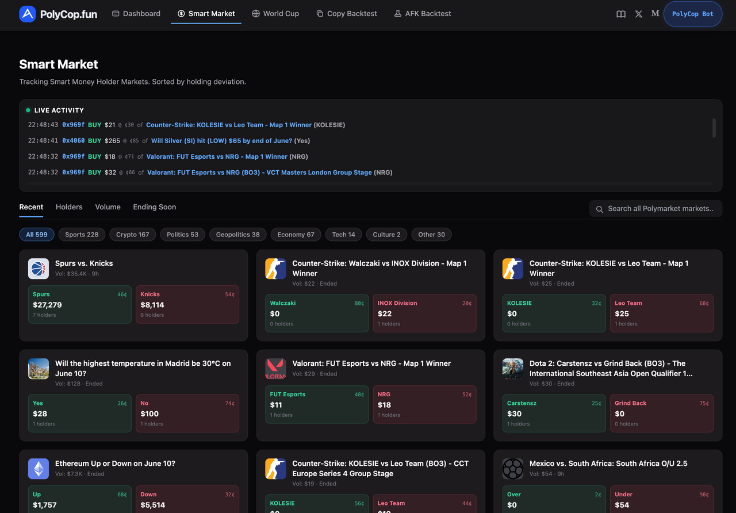Viewport: 736px width, 513px height.
Task: Filter by Politics 53 chip
Action: coord(183,235)
